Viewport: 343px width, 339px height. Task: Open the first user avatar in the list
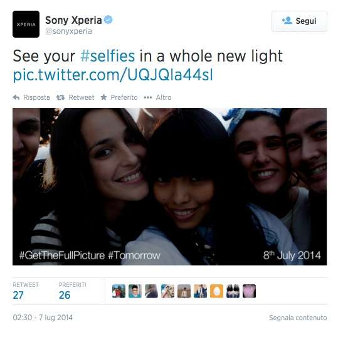point(119,291)
